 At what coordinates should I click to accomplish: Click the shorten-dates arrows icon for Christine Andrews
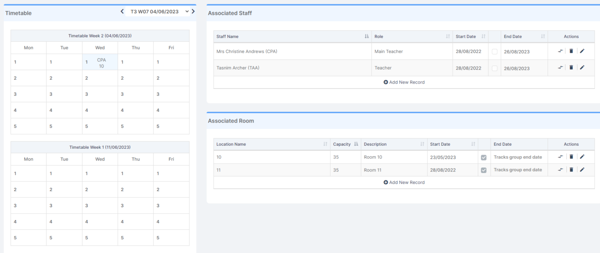560,51
